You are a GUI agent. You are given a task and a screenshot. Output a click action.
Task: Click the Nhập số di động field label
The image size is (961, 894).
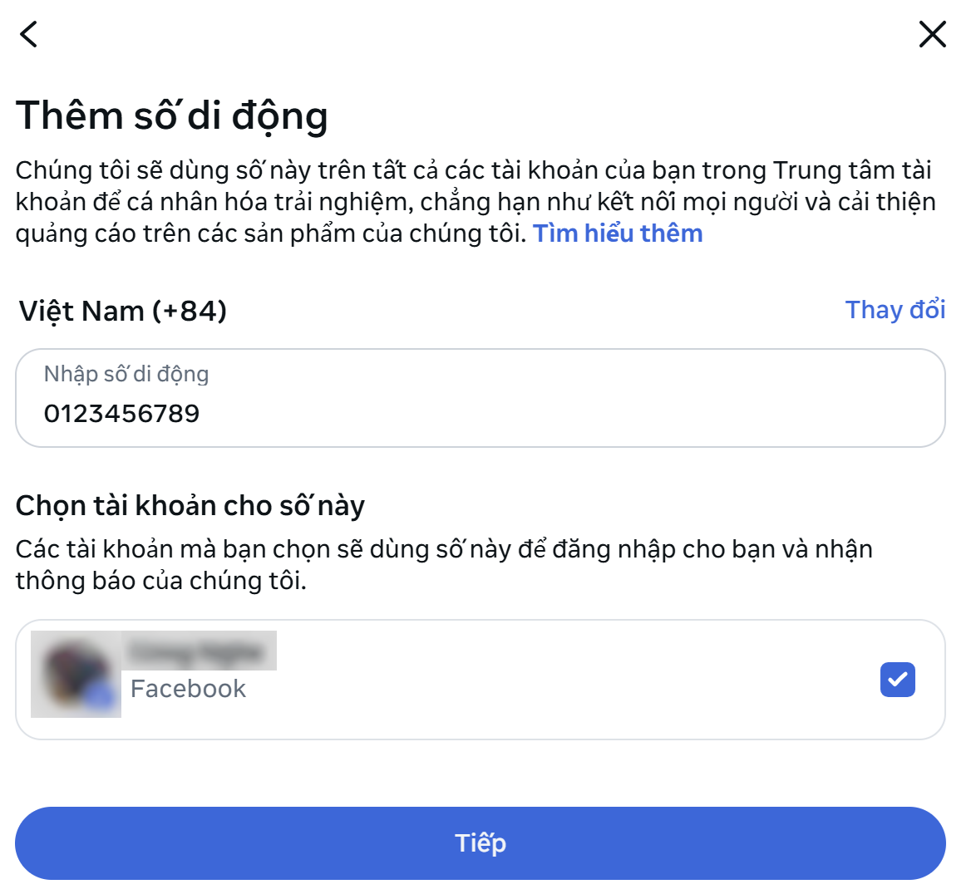[126, 374]
